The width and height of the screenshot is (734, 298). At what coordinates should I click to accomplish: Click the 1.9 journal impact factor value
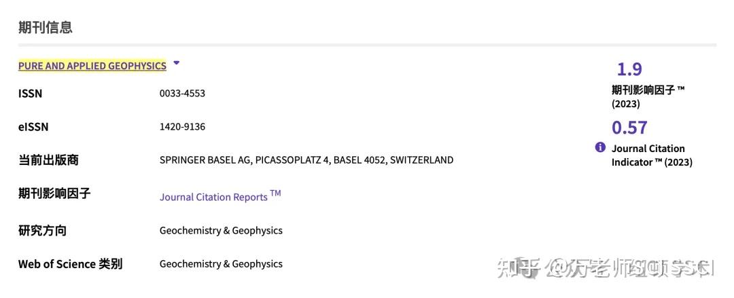[629, 69]
